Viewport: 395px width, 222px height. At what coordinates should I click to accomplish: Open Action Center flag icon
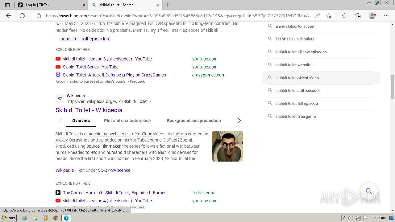pos(366,218)
